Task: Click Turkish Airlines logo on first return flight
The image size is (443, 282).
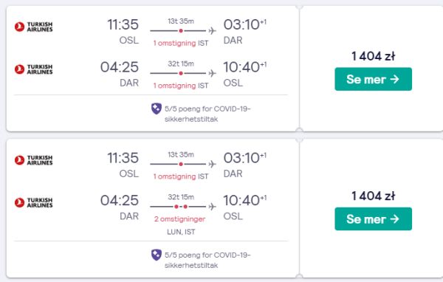Action: point(34,69)
